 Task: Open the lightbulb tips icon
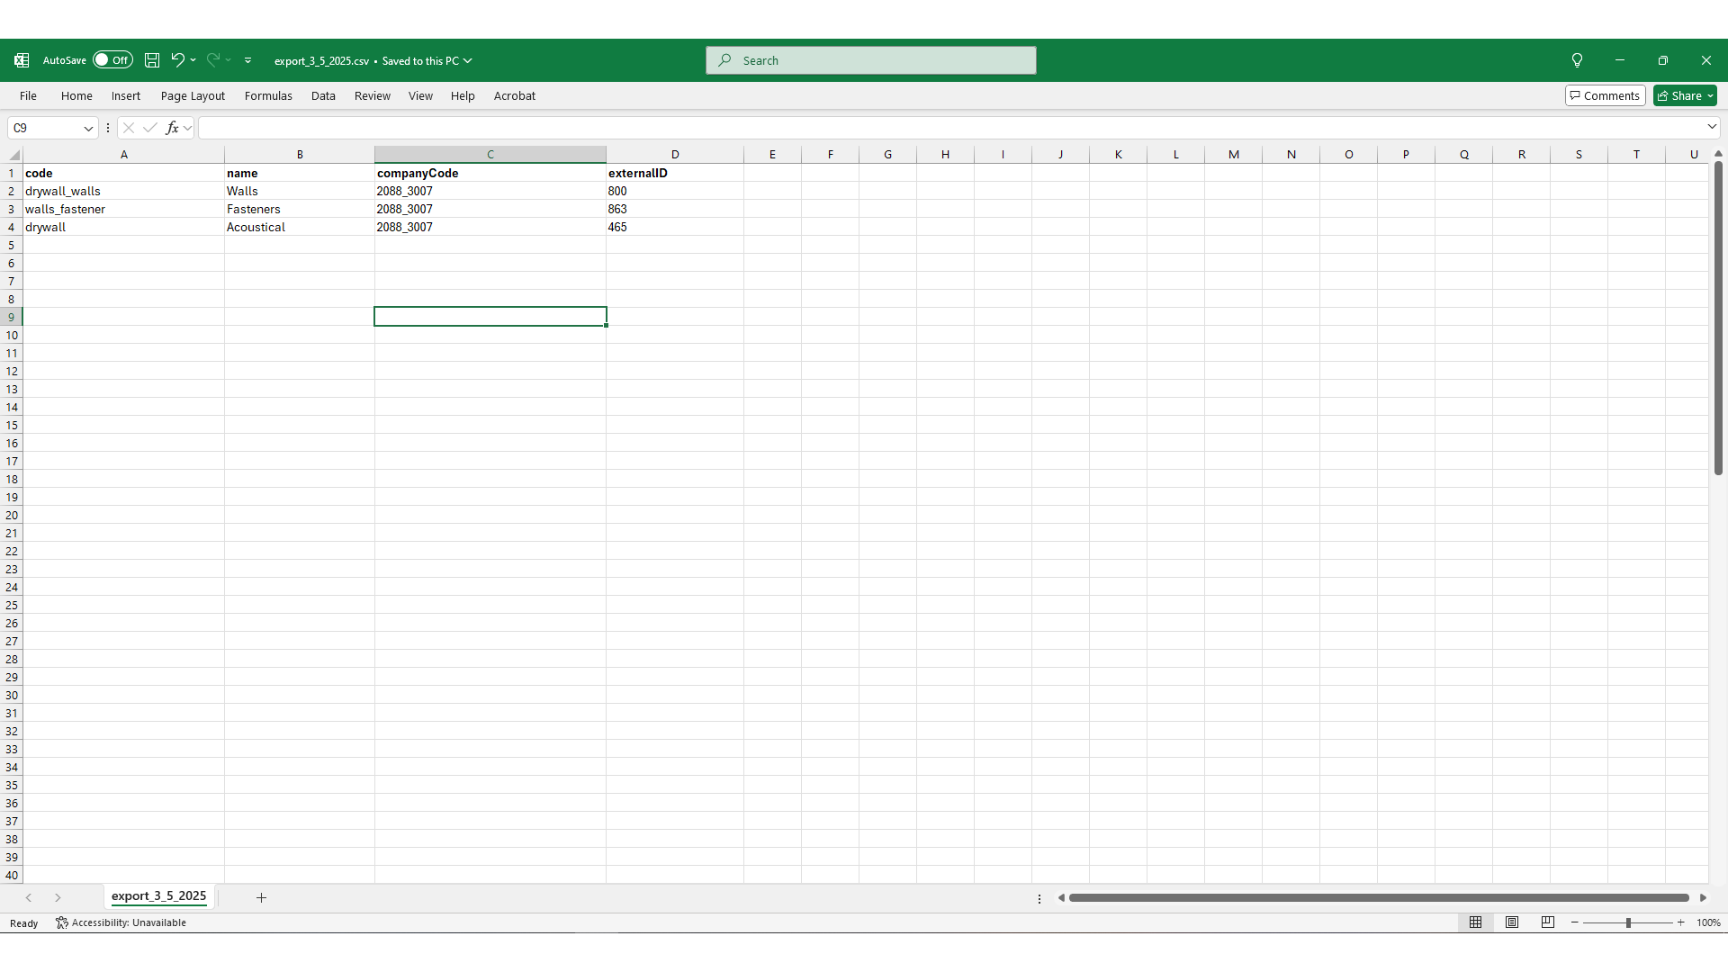[1577, 60]
